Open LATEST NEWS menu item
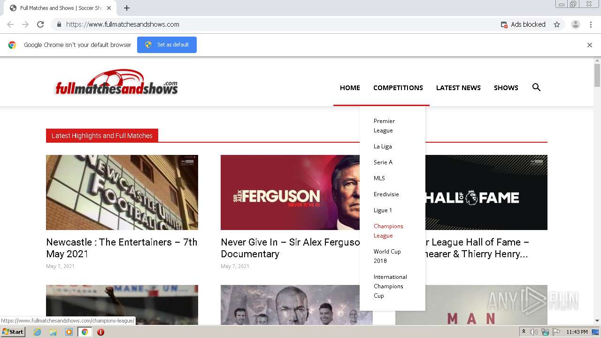 tap(458, 88)
